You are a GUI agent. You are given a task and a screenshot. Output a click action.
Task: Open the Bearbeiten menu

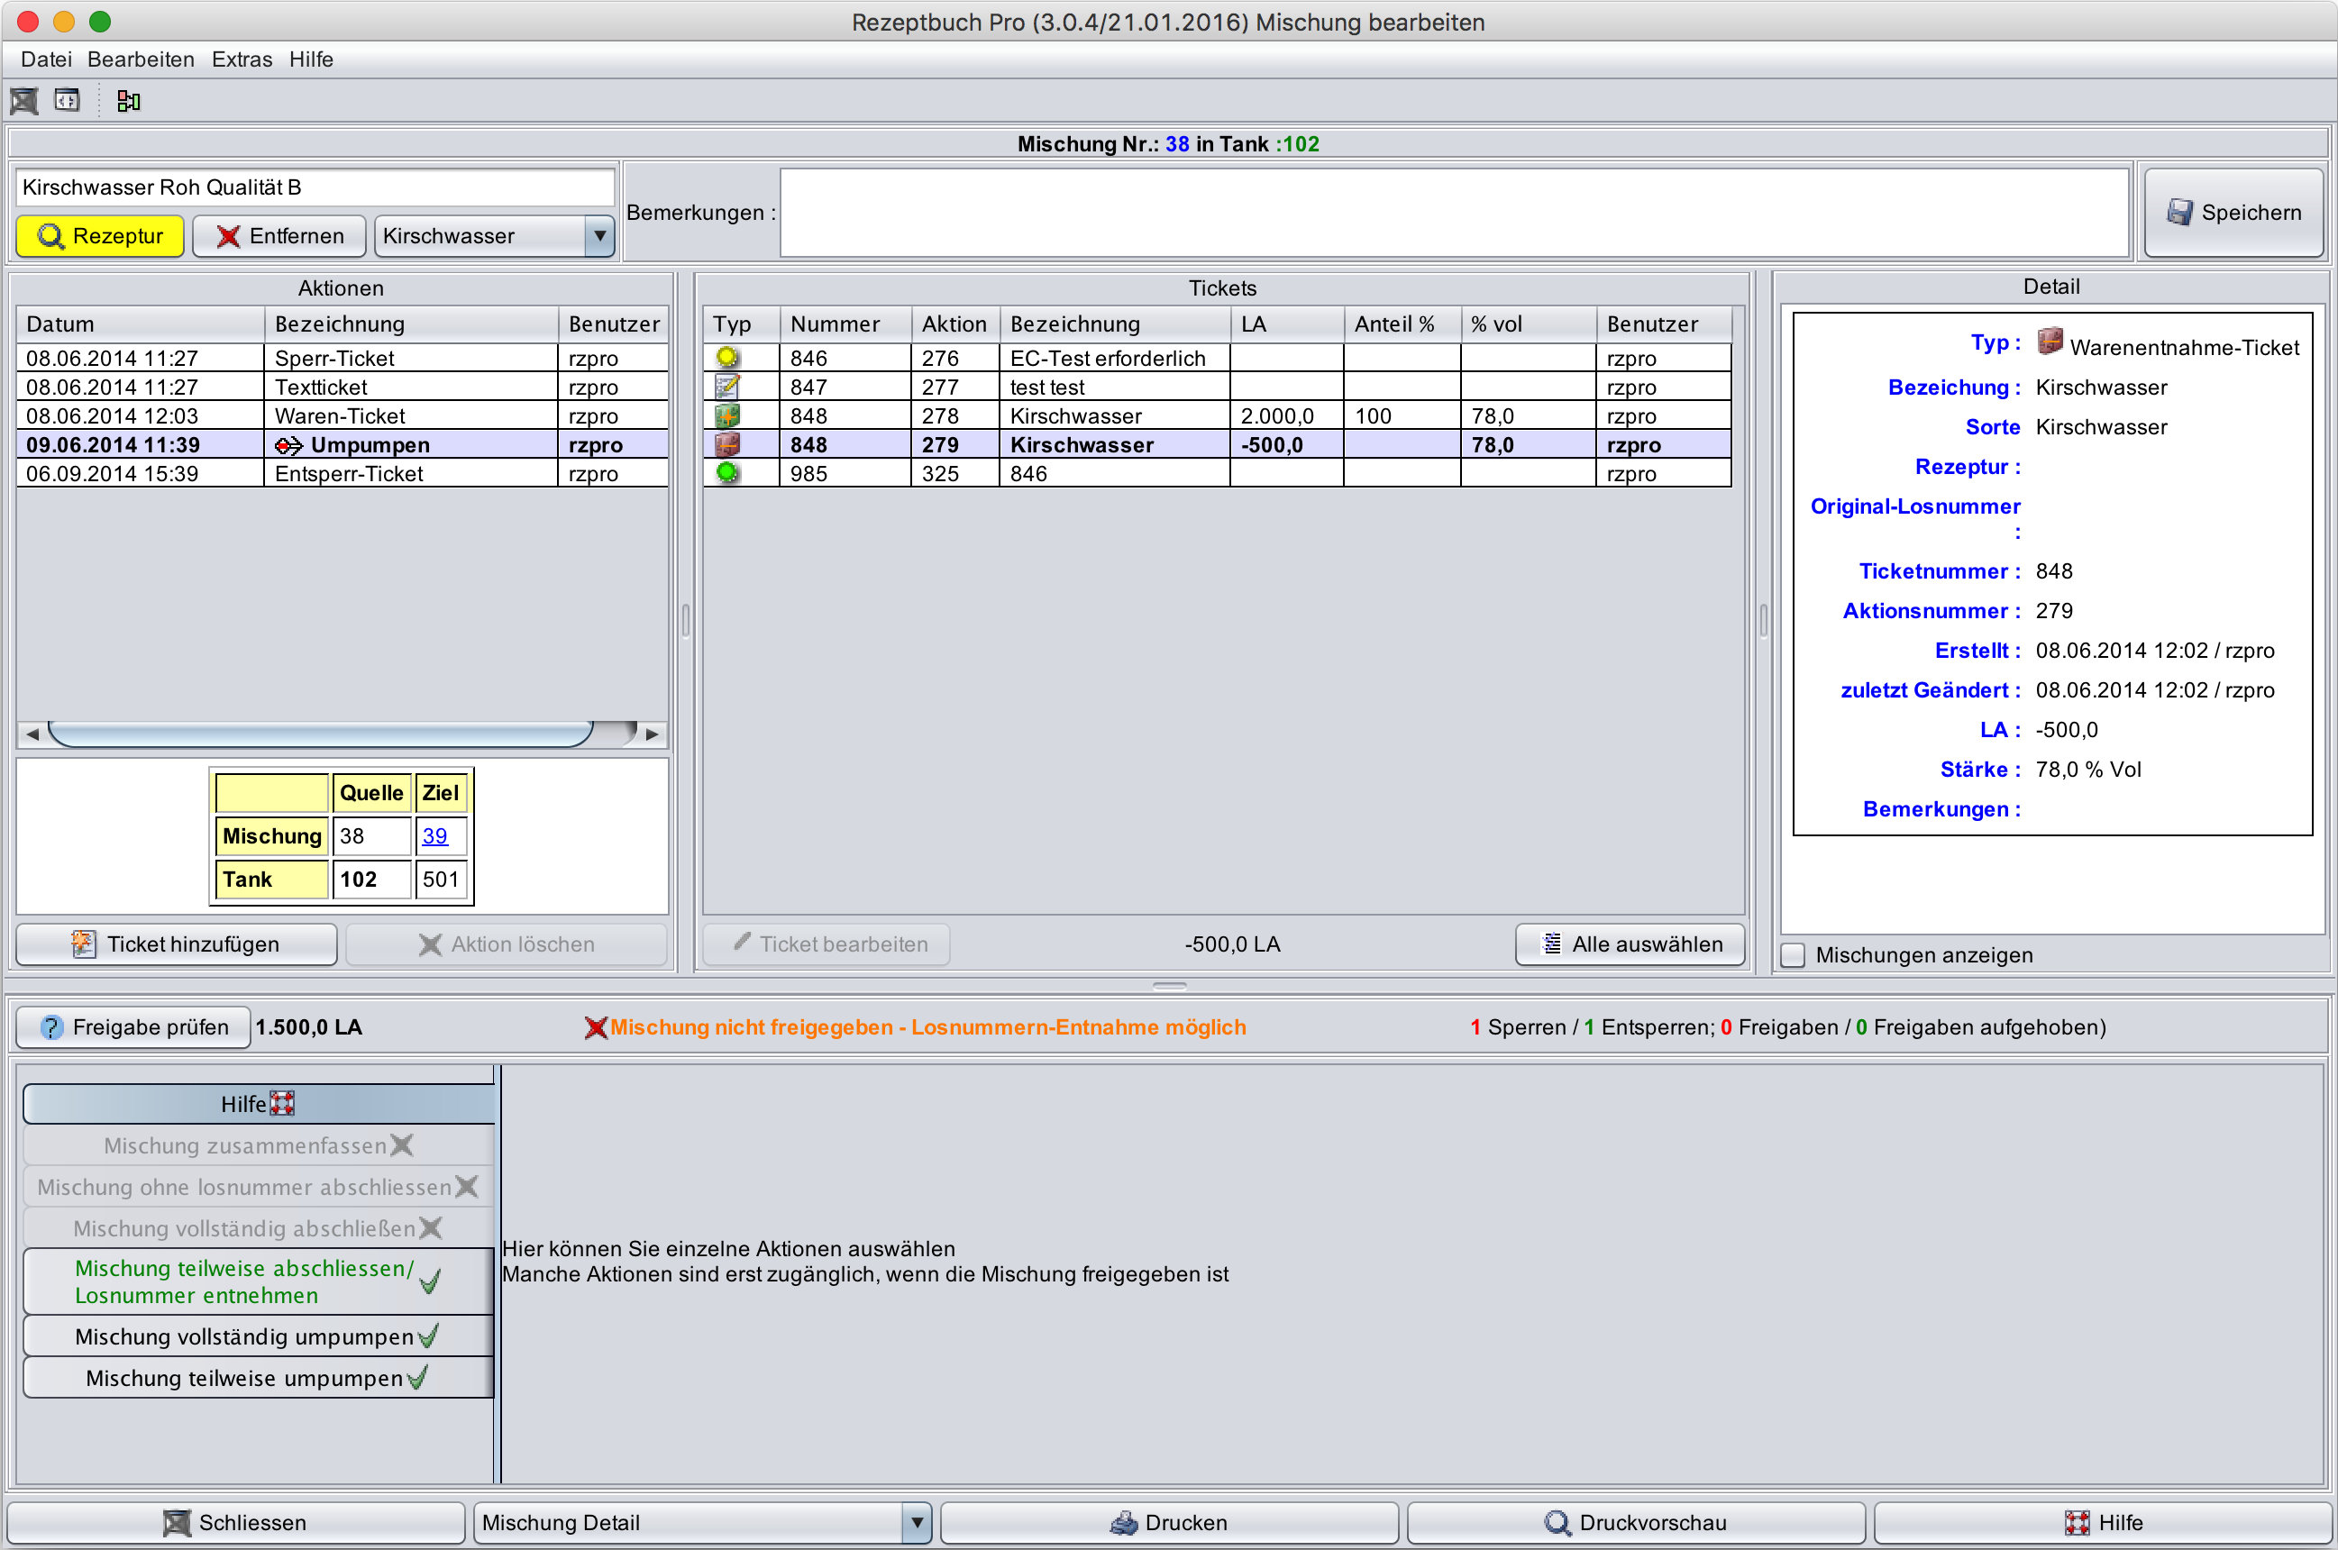coord(141,59)
